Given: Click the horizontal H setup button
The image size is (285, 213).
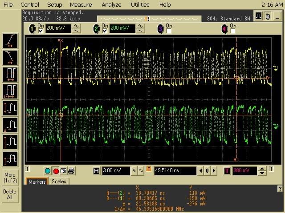Looking at the screenshot, I should pos(96,171).
